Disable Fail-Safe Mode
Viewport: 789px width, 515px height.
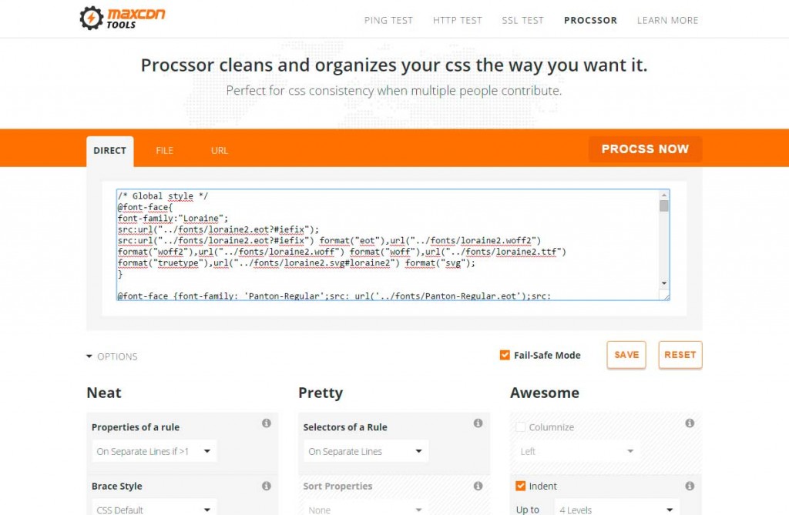[x=505, y=355]
